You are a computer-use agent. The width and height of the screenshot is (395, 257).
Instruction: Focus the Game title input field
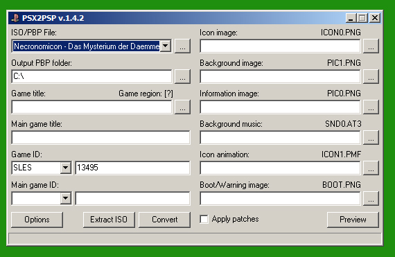click(91, 107)
